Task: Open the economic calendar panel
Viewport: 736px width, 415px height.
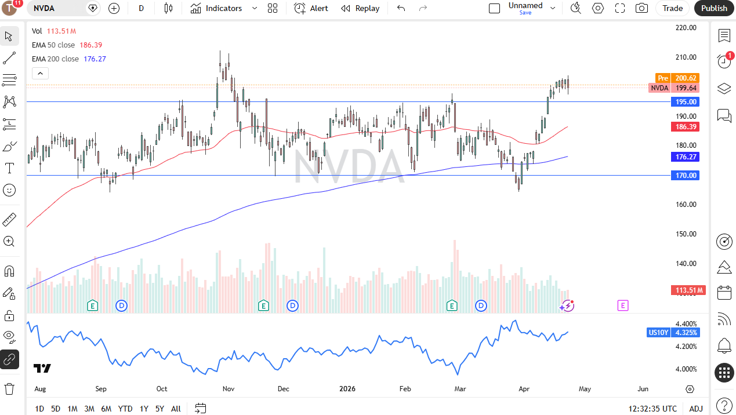Action: click(724, 293)
